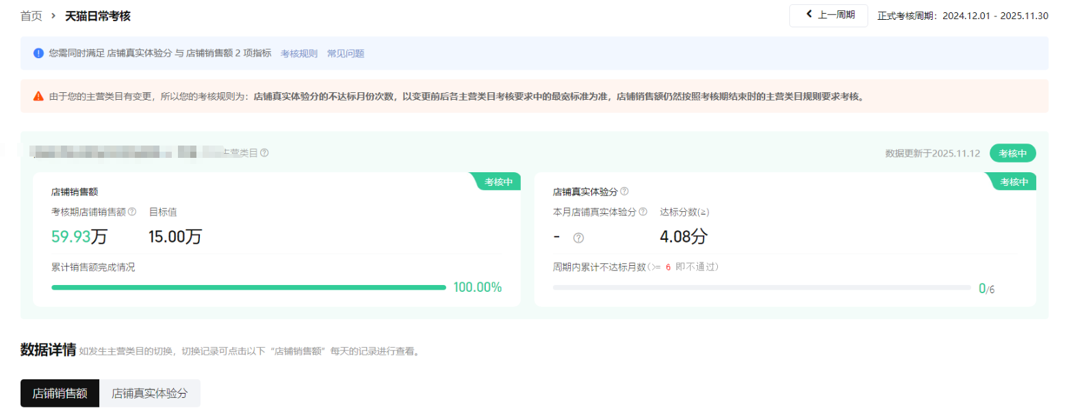Click the breadcrumb arrow separator after 首页

point(53,16)
